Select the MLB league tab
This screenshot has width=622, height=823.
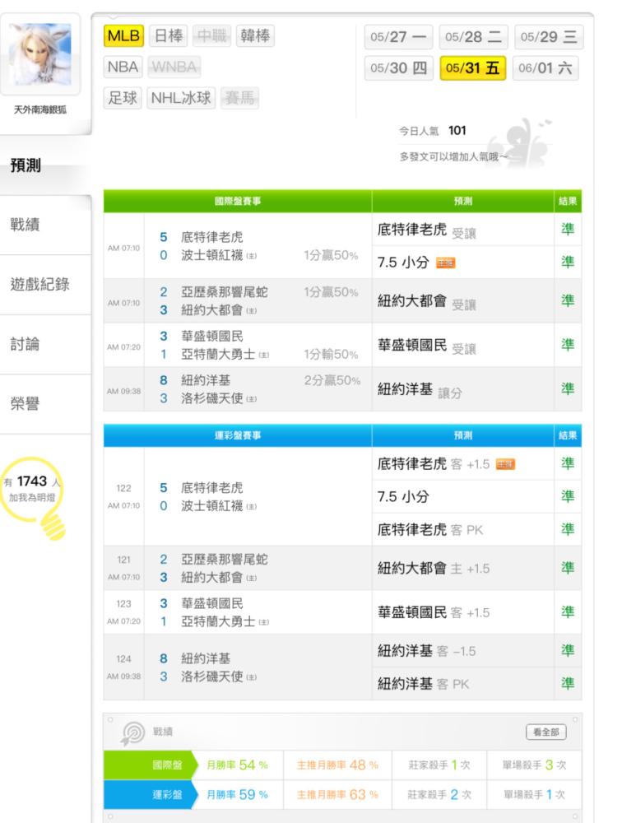click(124, 35)
